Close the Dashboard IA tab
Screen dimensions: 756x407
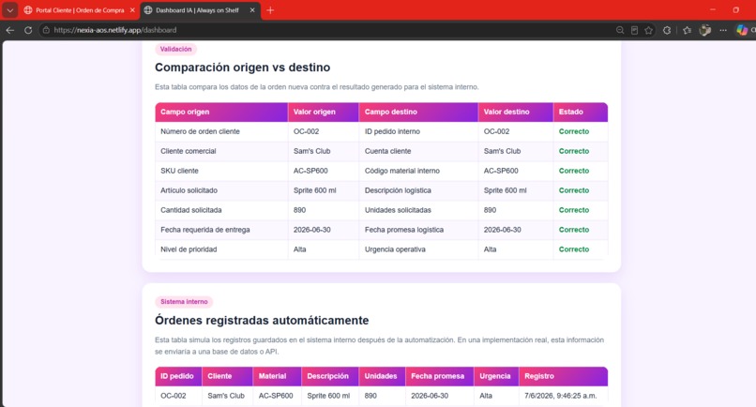pyautogui.click(x=252, y=10)
